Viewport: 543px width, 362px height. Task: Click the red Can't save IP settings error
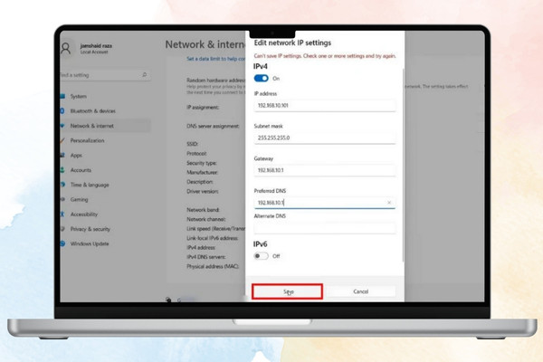(325, 56)
